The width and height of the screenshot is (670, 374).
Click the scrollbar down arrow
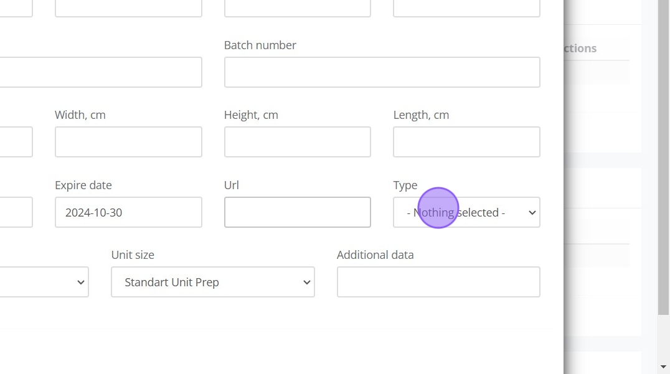pyautogui.click(x=664, y=367)
